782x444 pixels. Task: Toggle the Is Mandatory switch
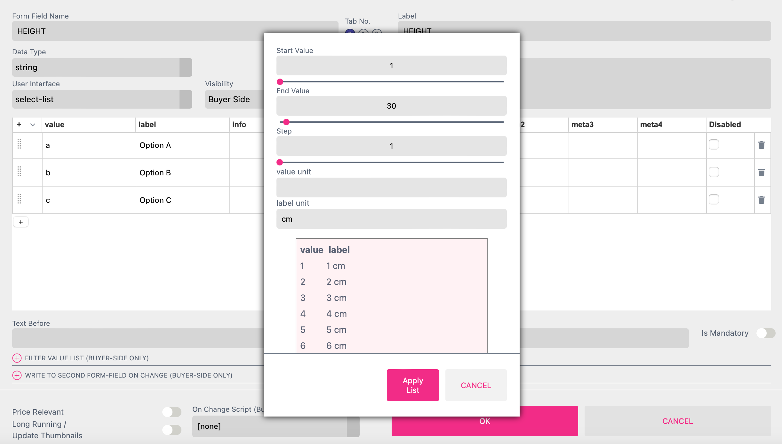(765, 333)
